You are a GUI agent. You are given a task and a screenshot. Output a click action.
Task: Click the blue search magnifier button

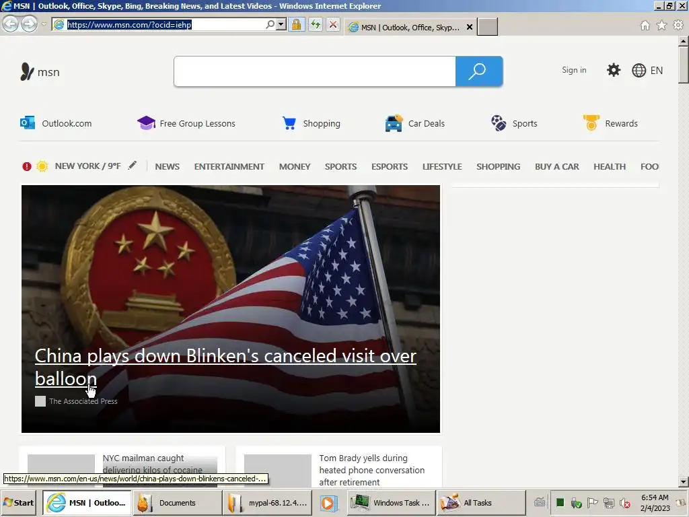(x=479, y=71)
